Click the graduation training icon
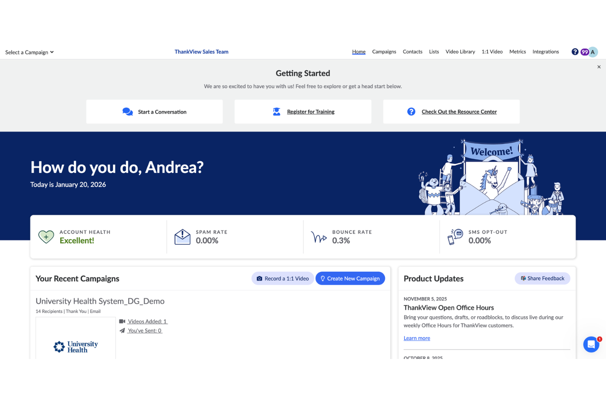The height and width of the screenshot is (404, 606). coord(276,112)
